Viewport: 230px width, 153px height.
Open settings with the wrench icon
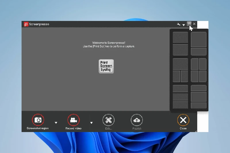pyautogui.click(x=179, y=24)
